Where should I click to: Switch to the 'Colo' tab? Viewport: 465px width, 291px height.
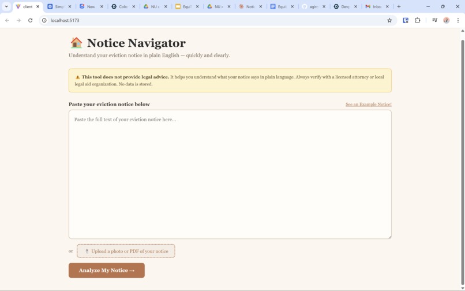click(x=123, y=6)
